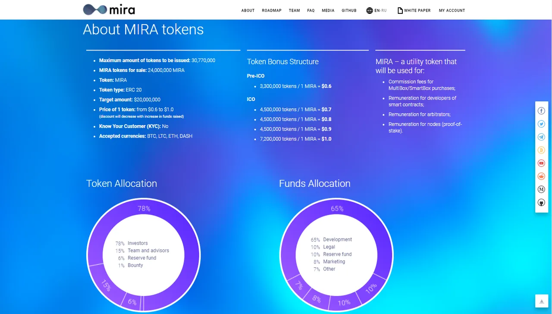Click the 'Maximum amount of tokens to be issued' line

click(x=157, y=60)
